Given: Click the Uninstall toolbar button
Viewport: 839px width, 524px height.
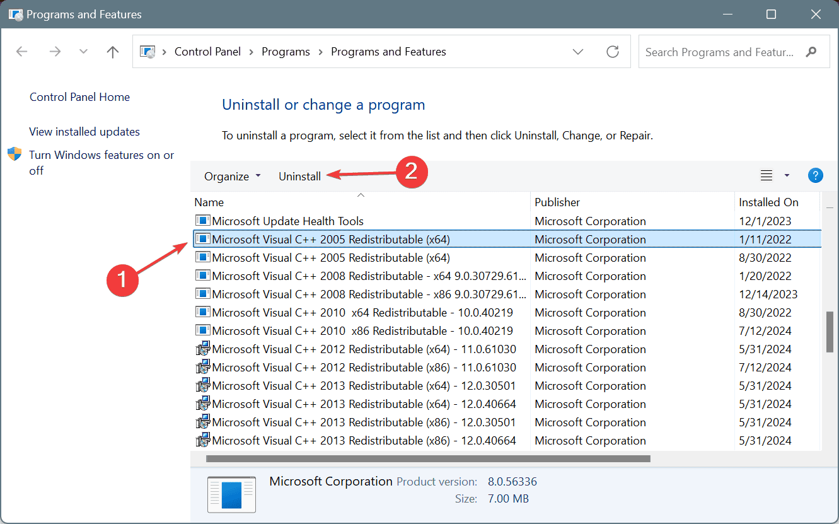Looking at the screenshot, I should coord(299,177).
